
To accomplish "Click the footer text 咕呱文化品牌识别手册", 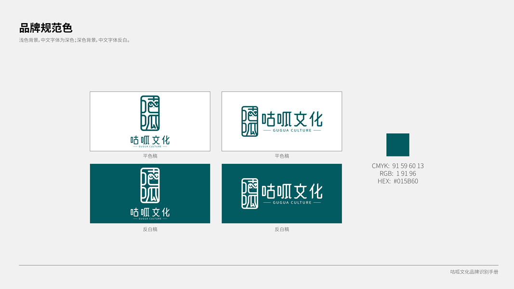I will (x=474, y=272).
